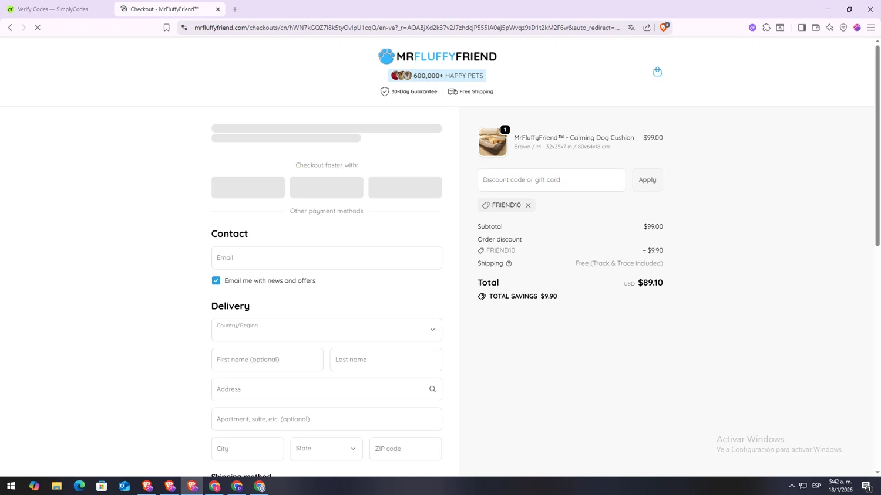The image size is (881, 495).
Task: Open Outlook from the taskbar
Action: point(124,486)
